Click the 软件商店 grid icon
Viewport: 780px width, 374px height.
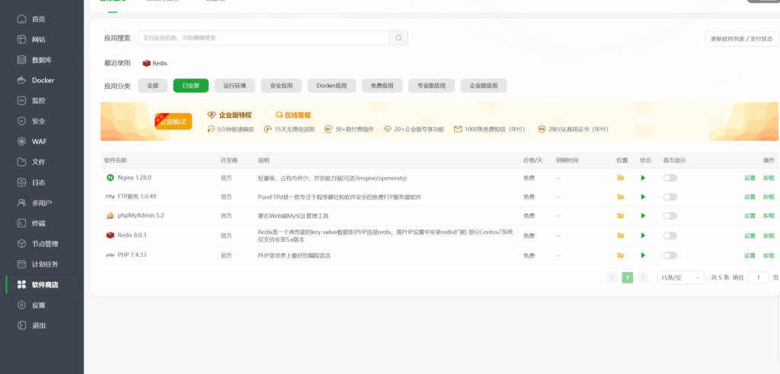pos(21,284)
